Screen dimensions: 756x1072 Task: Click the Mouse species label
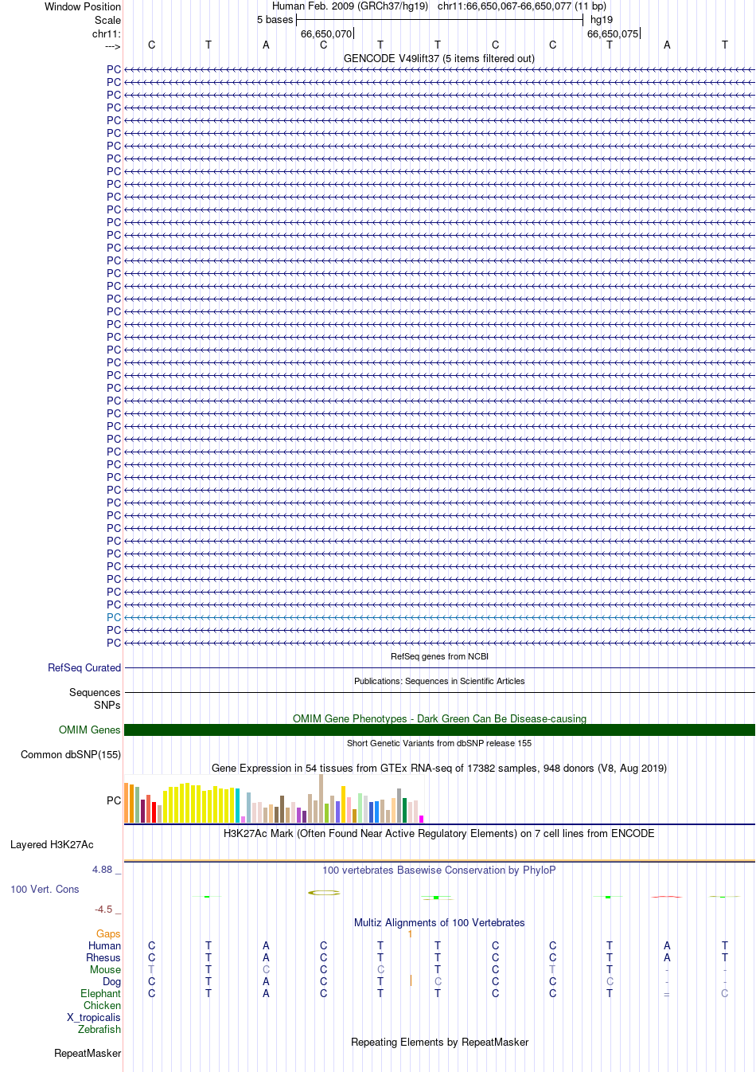click(105, 969)
